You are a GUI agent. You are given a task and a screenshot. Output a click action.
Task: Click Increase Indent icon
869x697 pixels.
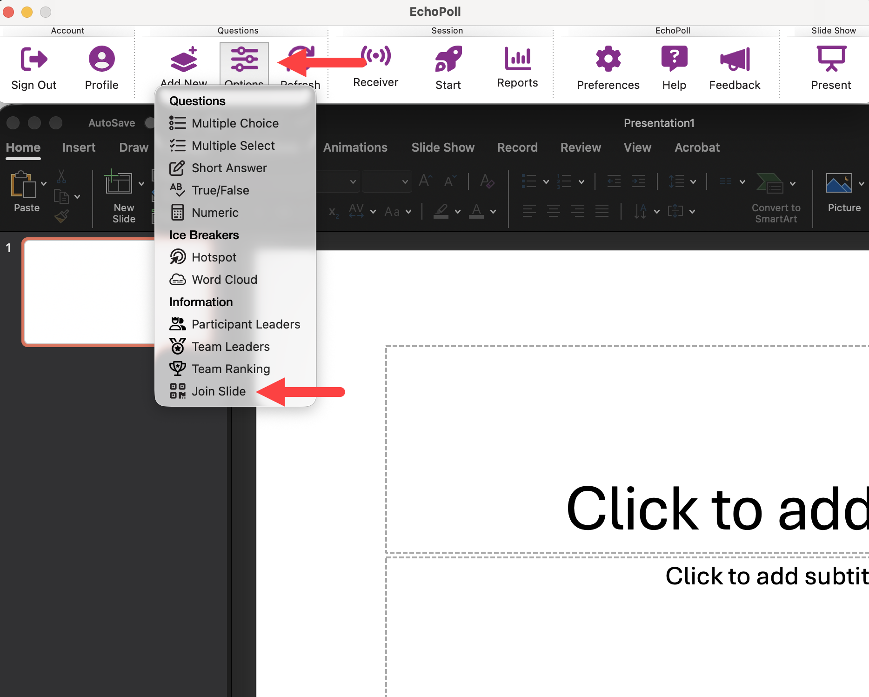coord(638,181)
